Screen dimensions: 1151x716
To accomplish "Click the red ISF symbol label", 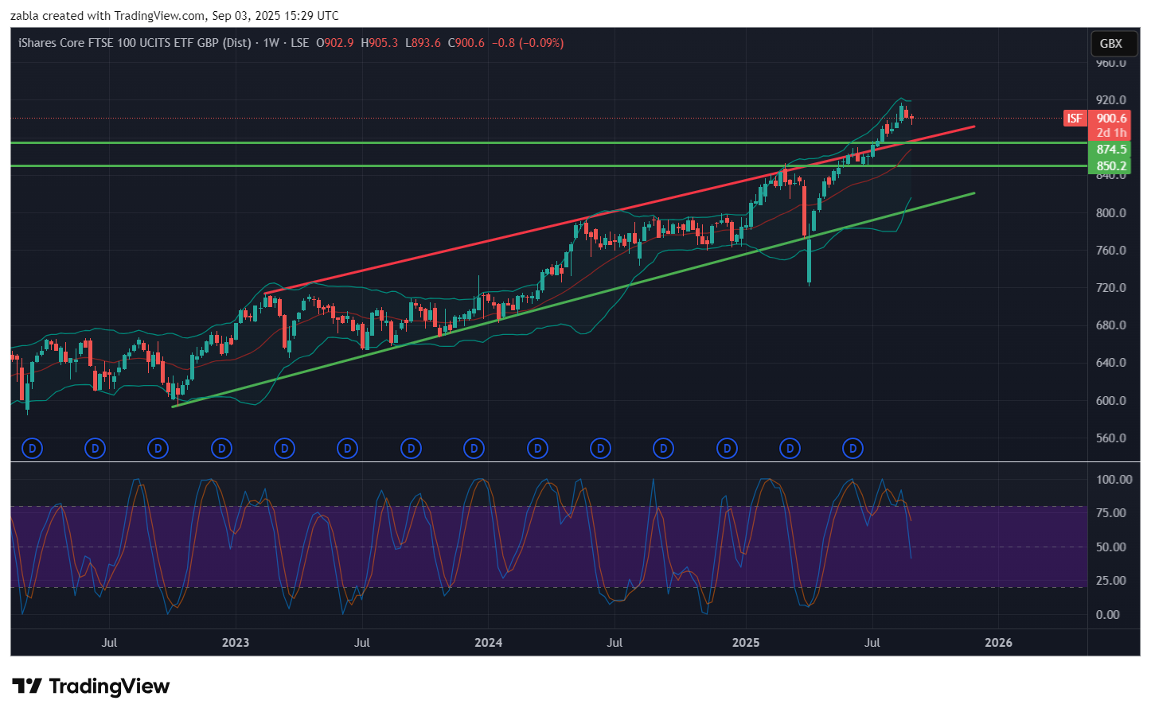I will pyautogui.click(x=1075, y=119).
